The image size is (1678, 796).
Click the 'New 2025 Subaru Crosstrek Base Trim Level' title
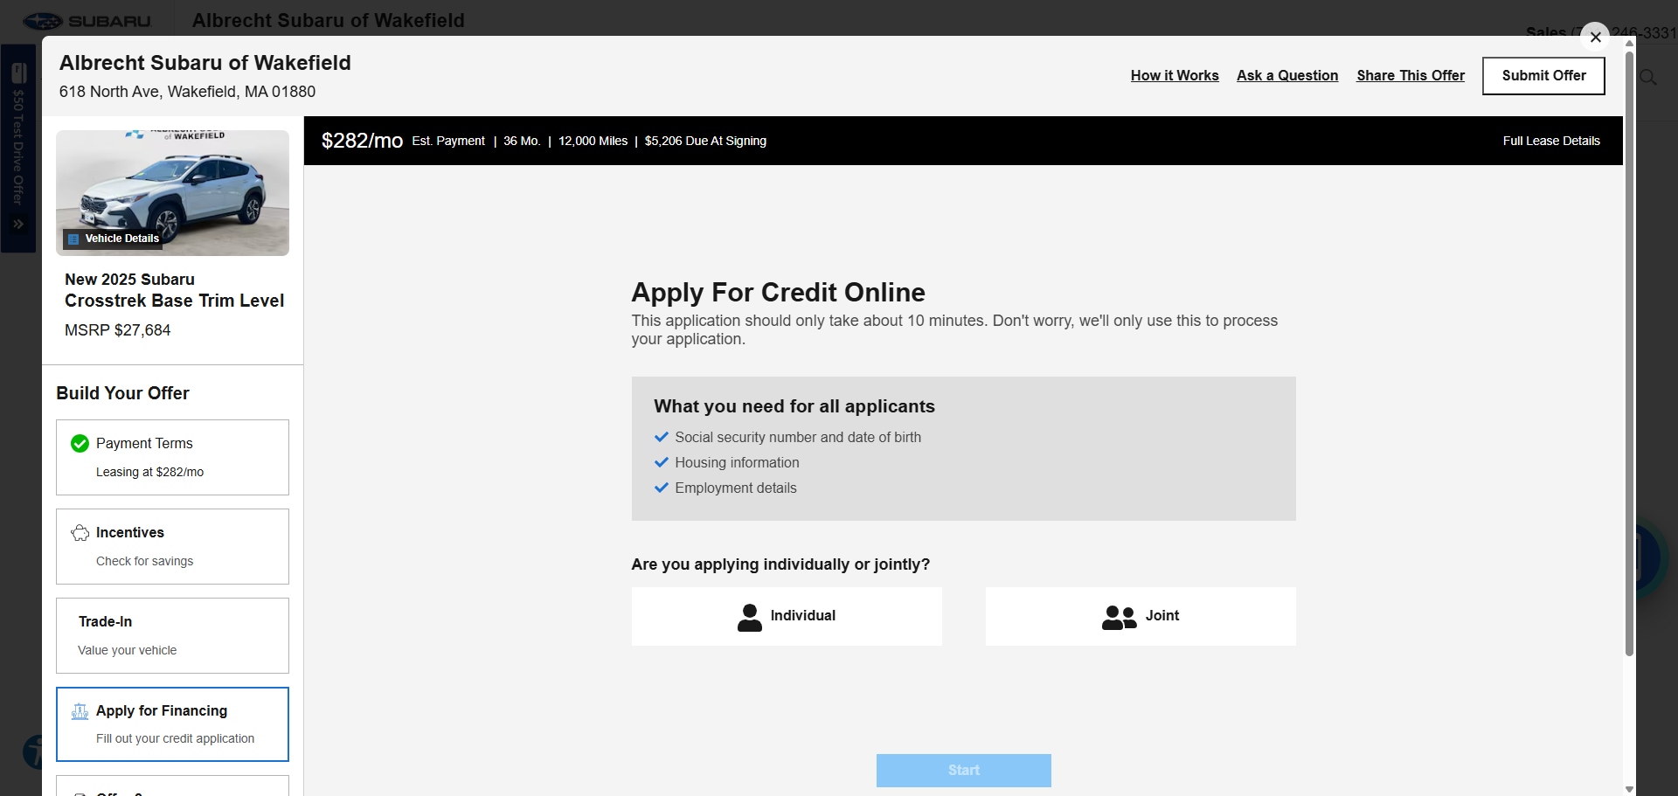tap(174, 290)
